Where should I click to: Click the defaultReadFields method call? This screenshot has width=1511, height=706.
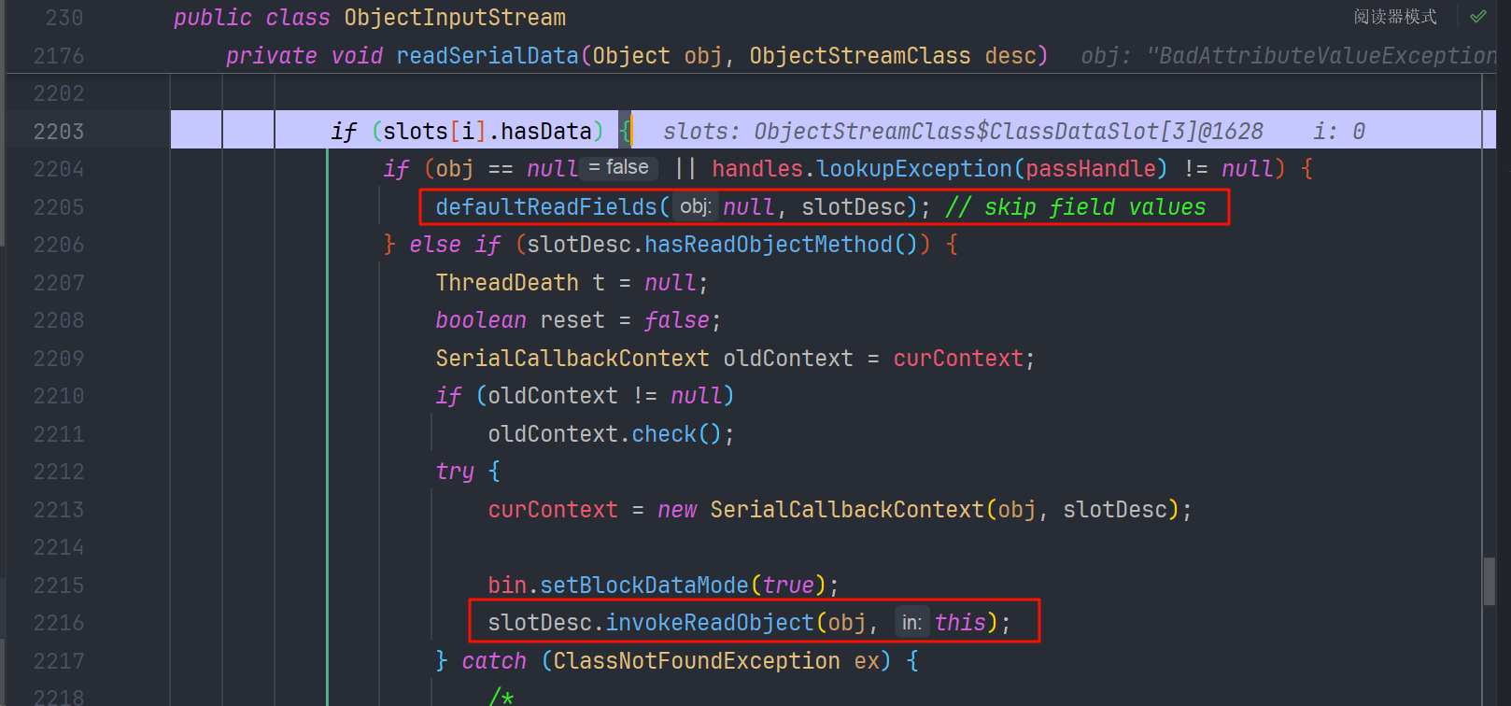point(546,207)
